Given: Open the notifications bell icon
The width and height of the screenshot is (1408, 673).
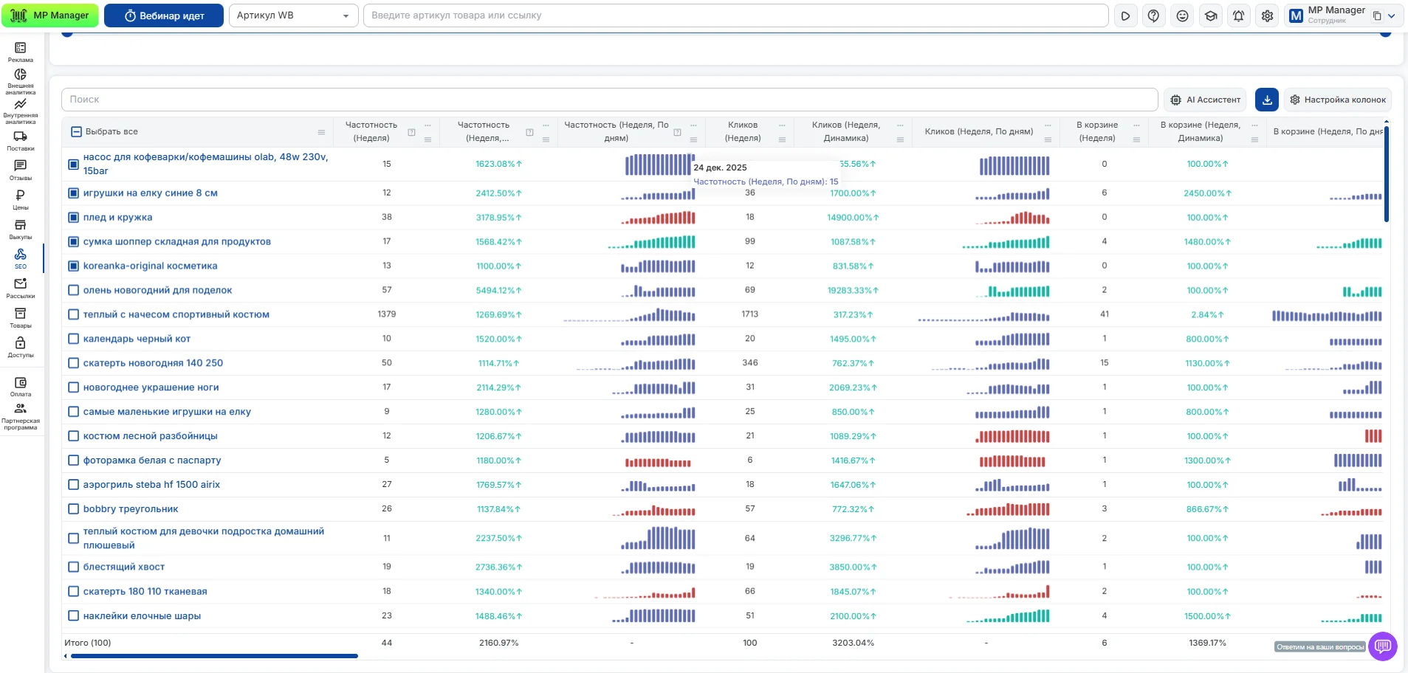Looking at the screenshot, I should [1239, 15].
